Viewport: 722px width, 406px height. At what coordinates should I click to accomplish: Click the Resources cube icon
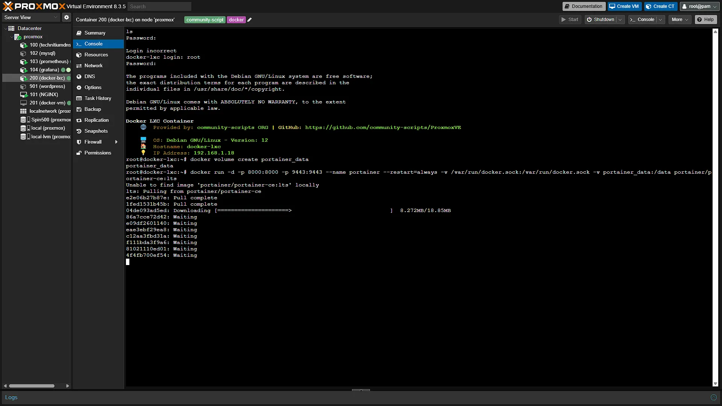click(x=79, y=55)
